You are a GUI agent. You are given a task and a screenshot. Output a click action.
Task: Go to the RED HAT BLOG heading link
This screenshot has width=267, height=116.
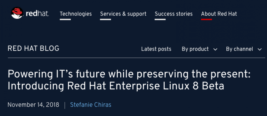(x=33, y=49)
